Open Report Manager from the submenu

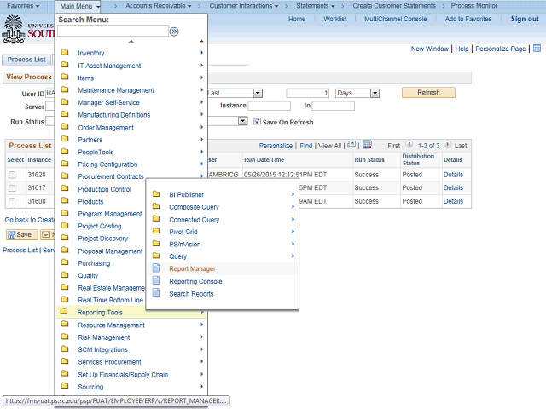click(x=192, y=268)
